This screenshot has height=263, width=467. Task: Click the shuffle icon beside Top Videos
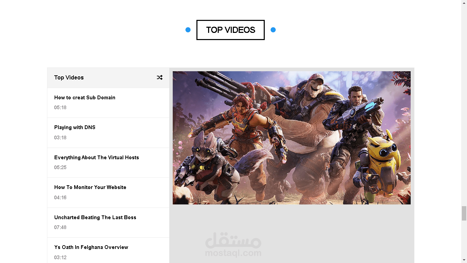160,77
